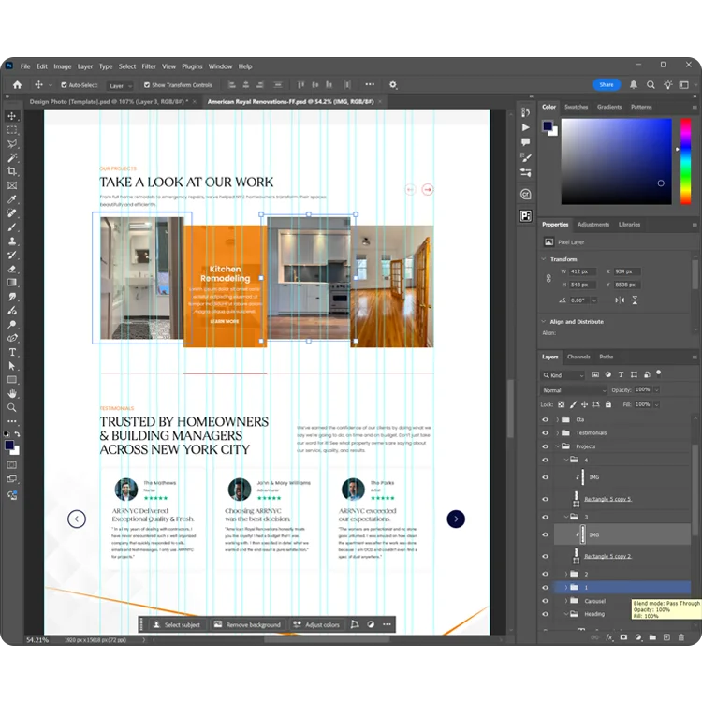Expand the Cta layer group

[x=557, y=420]
